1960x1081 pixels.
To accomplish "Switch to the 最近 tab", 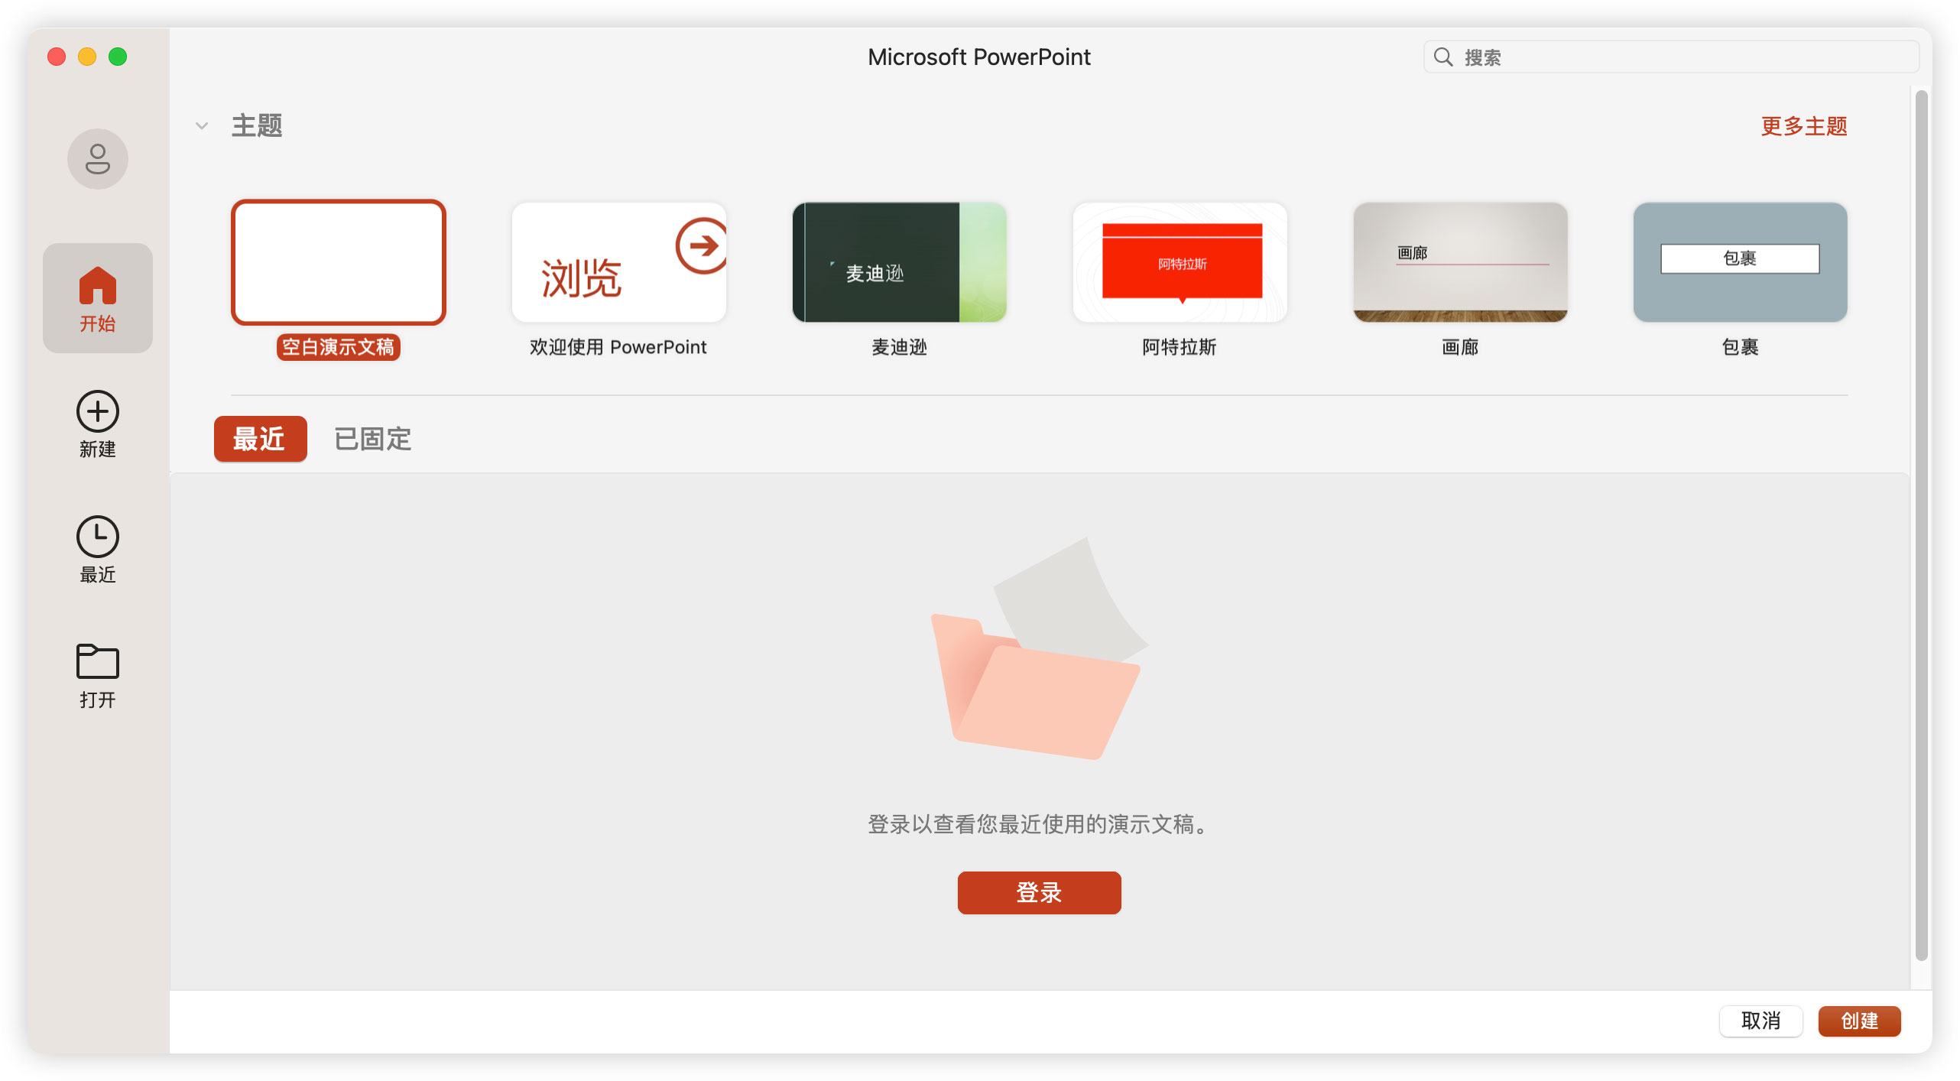I will coord(260,439).
